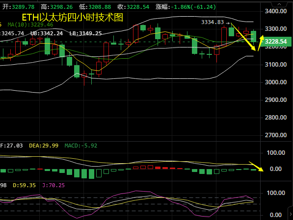
Task: Select the MACD 100.00 axis label
Action: (x=276, y=153)
